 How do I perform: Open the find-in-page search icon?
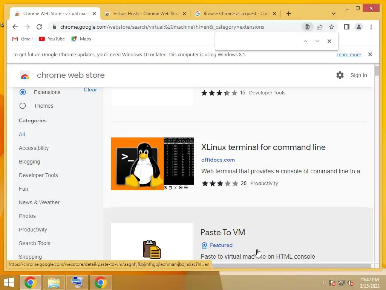coord(308,27)
